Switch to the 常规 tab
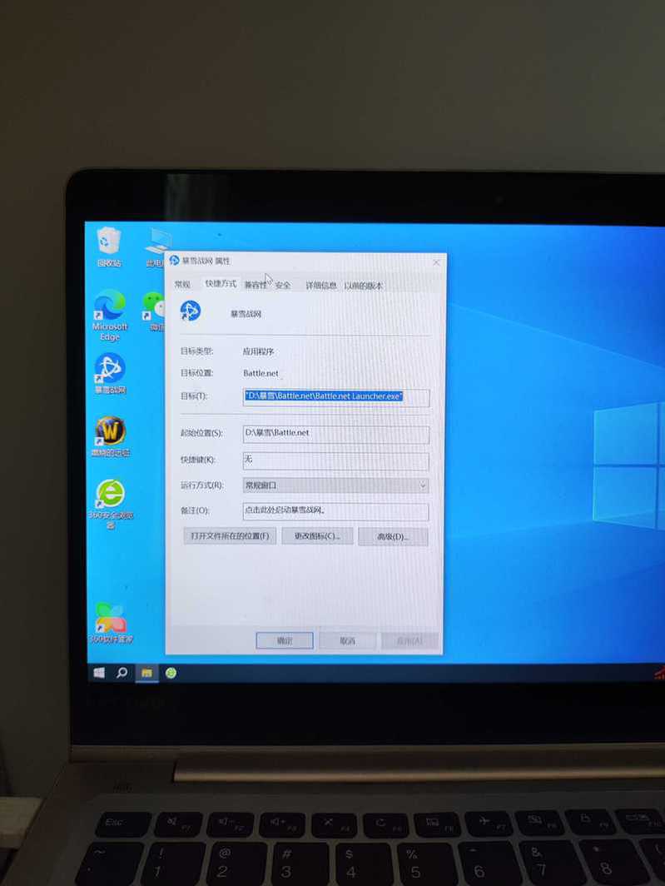Image resolution: width=665 pixels, height=886 pixels. click(x=182, y=284)
